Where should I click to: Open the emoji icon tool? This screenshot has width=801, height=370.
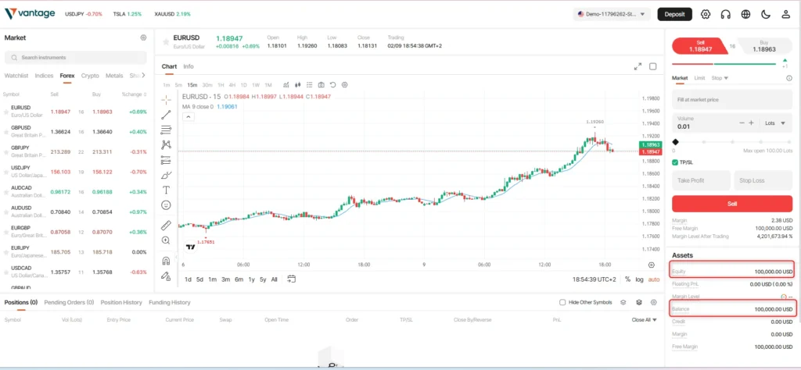pyautogui.click(x=166, y=205)
